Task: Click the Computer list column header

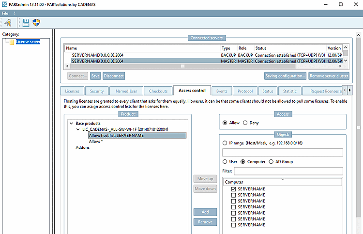Action: pos(283,182)
